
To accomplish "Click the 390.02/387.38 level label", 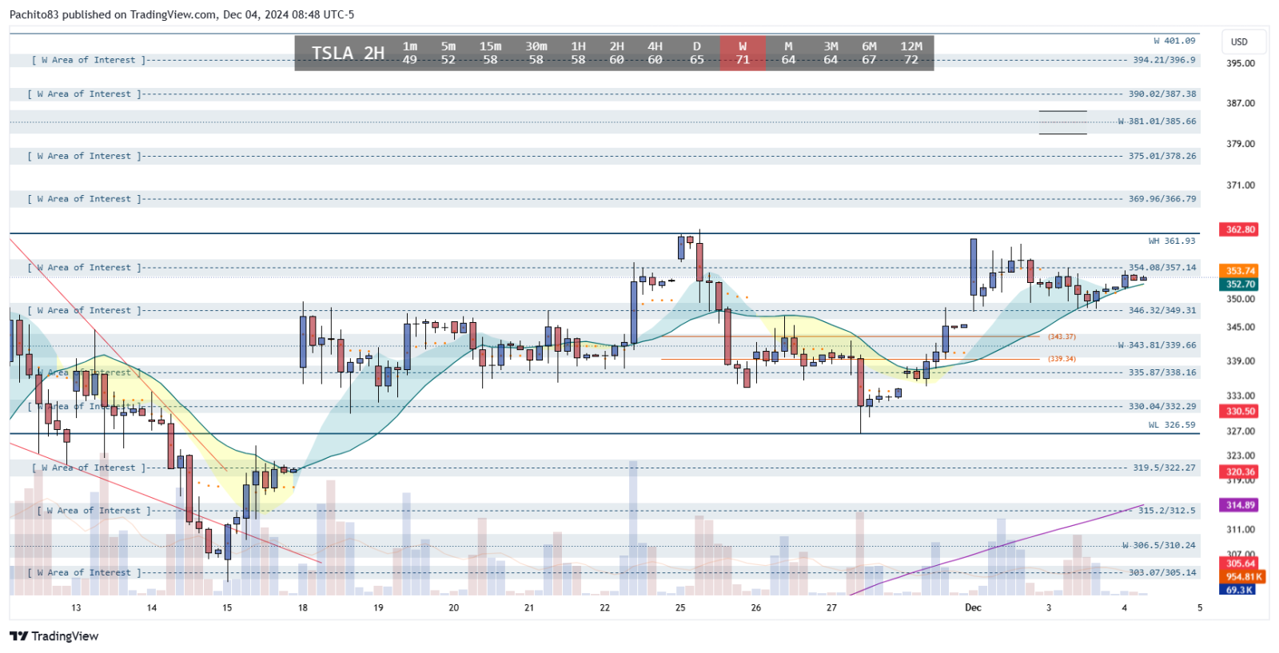I will click(1162, 94).
